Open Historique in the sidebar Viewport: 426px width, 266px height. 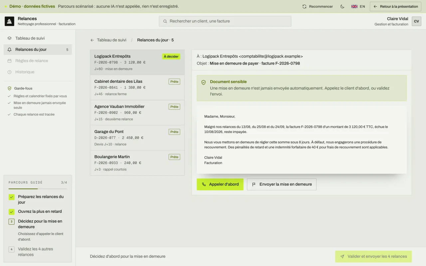click(x=38, y=72)
